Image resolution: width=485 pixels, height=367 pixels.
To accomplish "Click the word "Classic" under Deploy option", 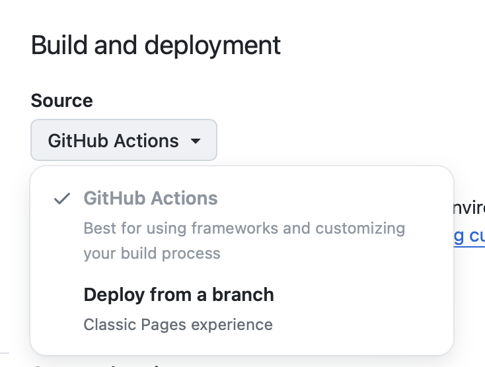I will pyautogui.click(x=108, y=324).
